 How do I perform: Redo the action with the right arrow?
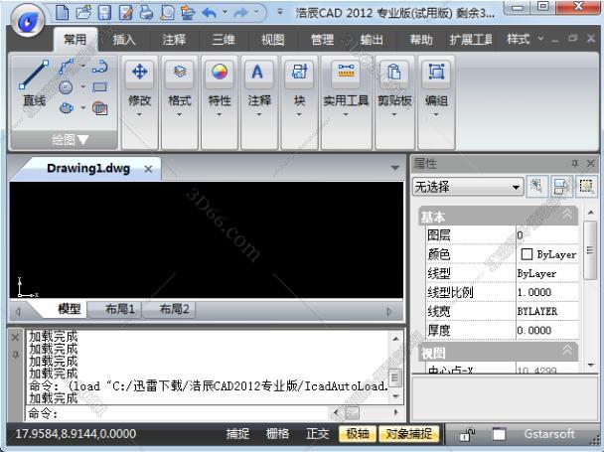point(241,13)
